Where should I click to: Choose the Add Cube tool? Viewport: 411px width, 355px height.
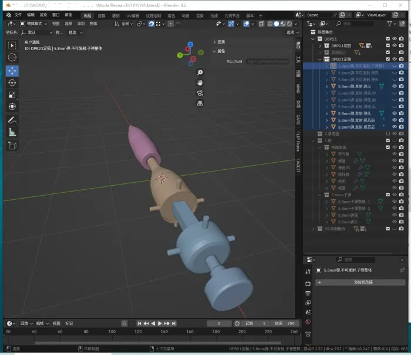pyautogui.click(x=12, y=145)
